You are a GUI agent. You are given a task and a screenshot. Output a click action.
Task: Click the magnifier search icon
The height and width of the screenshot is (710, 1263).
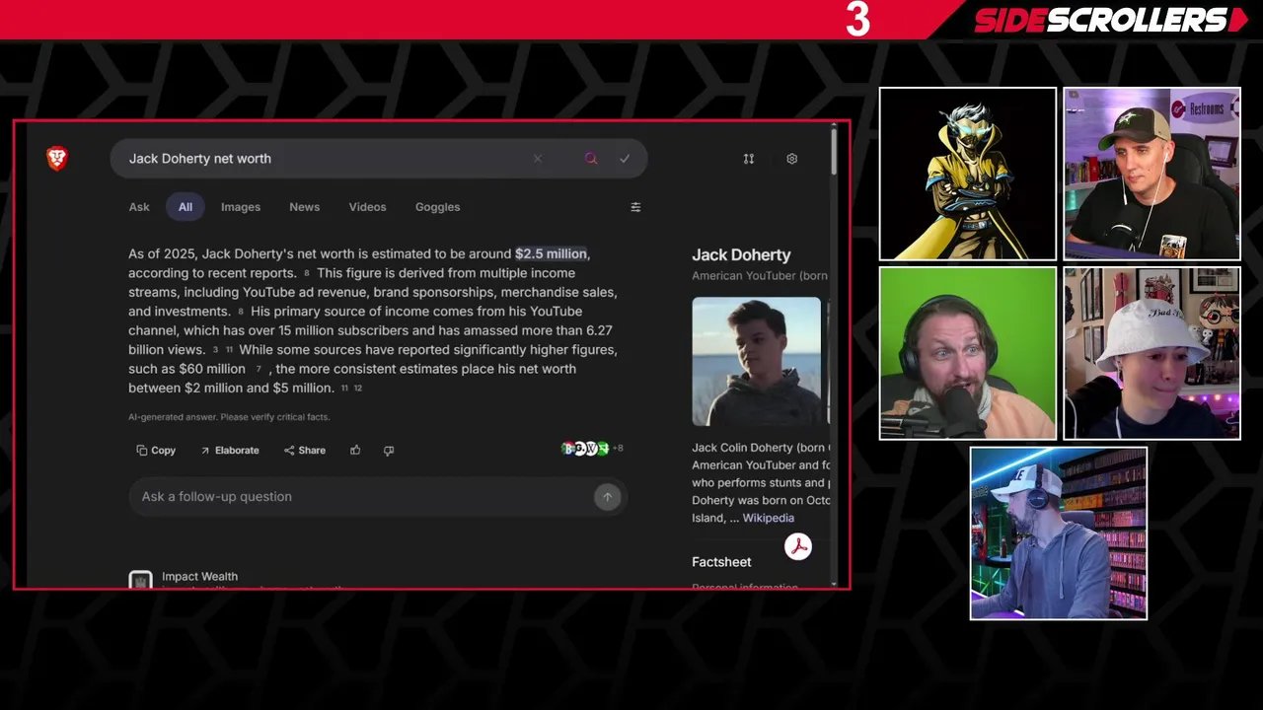pyautogui.click(x=591, y=159)
